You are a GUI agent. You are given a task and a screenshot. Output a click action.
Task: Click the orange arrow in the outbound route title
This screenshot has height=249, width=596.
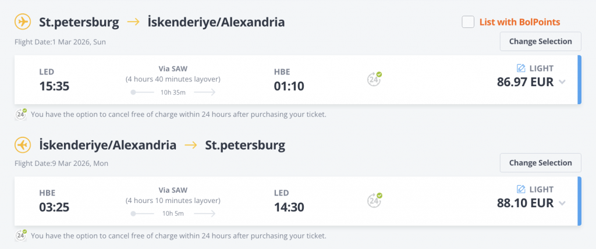point(133,23)
